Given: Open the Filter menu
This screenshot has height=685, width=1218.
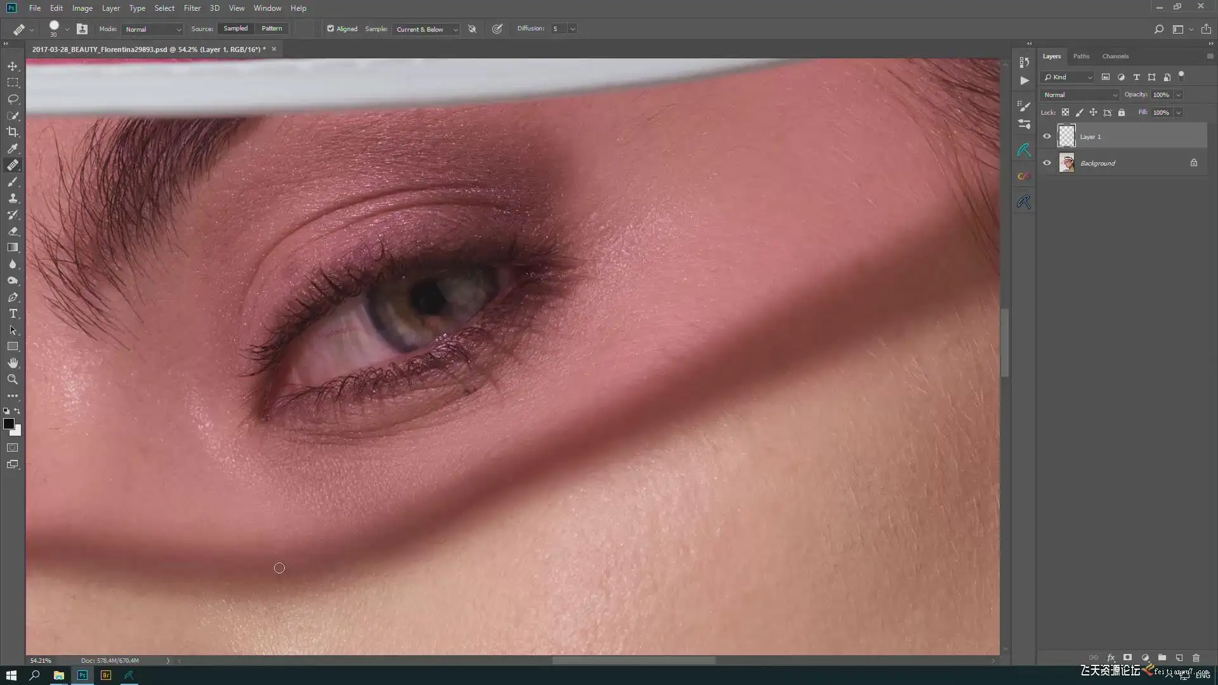Looking at the screenshot, I should click(192, 8).
